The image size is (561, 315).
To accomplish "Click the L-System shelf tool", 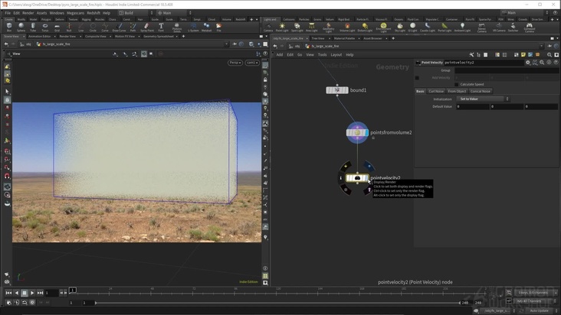I will [x=193, y=27].
